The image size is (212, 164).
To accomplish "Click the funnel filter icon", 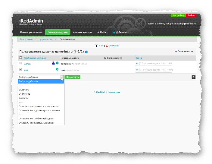I will pos(96,46).
